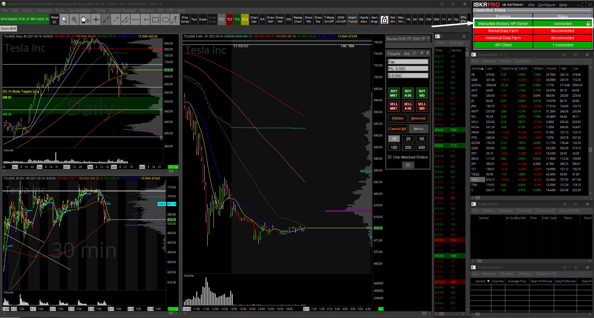
Task: Click the Cancel All orders button
Action: (x=397, y=129)
